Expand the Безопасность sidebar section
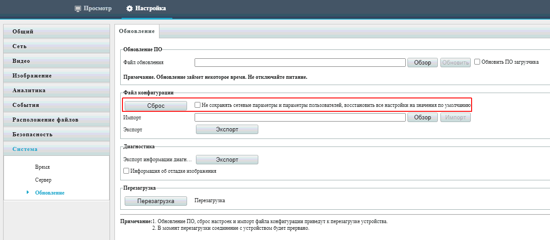 (x=56, y=134)
